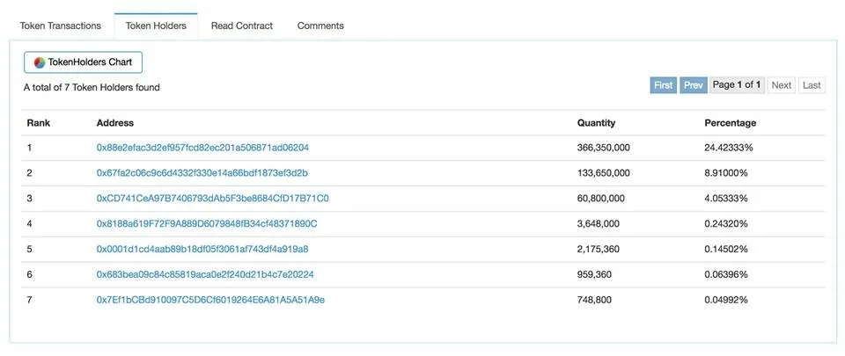Open address 0x88e2efac3d2ef957fcd82ec201a506871ad06204
The image size is (845, 356).
coord(202,148)
